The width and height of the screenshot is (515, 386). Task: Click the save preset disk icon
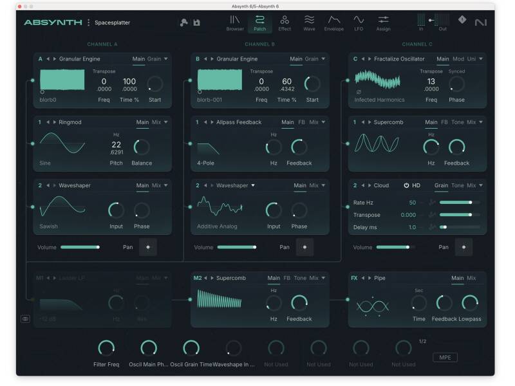196,23
